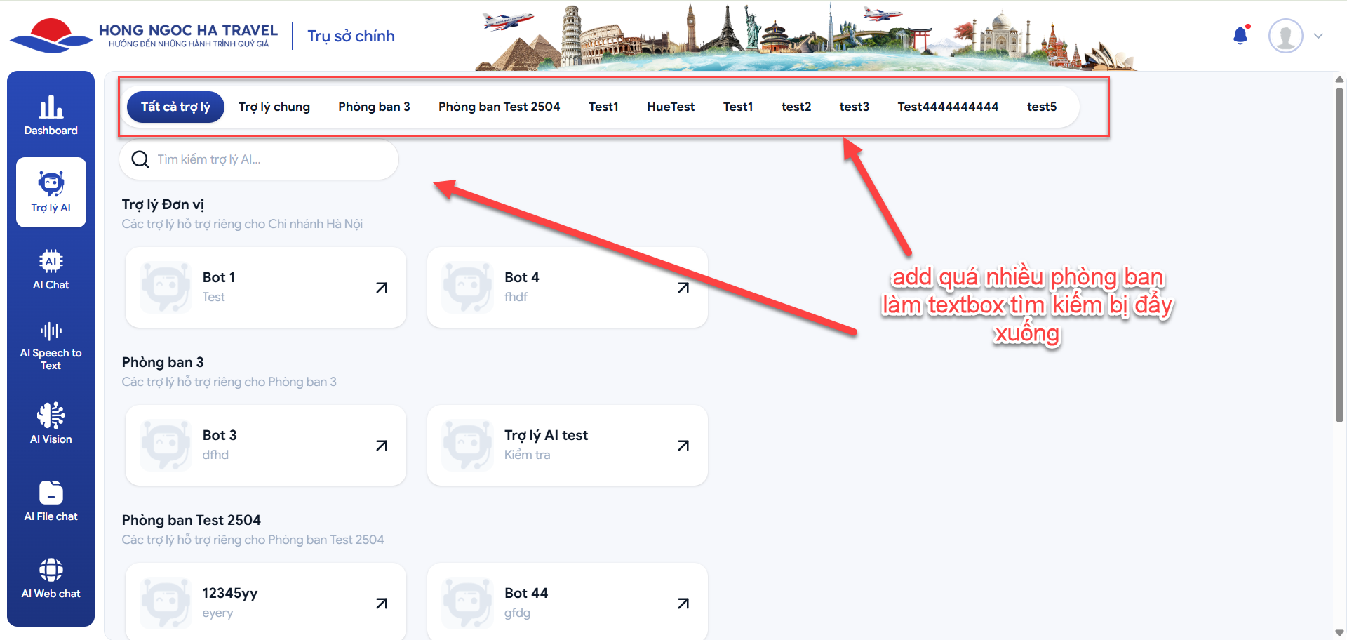Open the AI Web chat icon
Screen dimensions: 1347x640
(51, 578)
